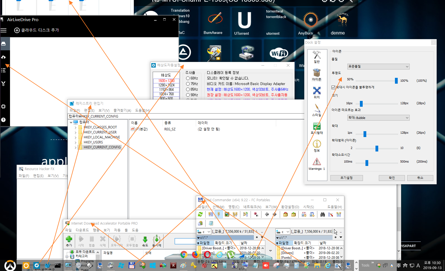The height and width of the screenshot is (271, 445).
Task: Open the cloud upload icon in AirLiveDrive sidebar
Action: (4, 57)
